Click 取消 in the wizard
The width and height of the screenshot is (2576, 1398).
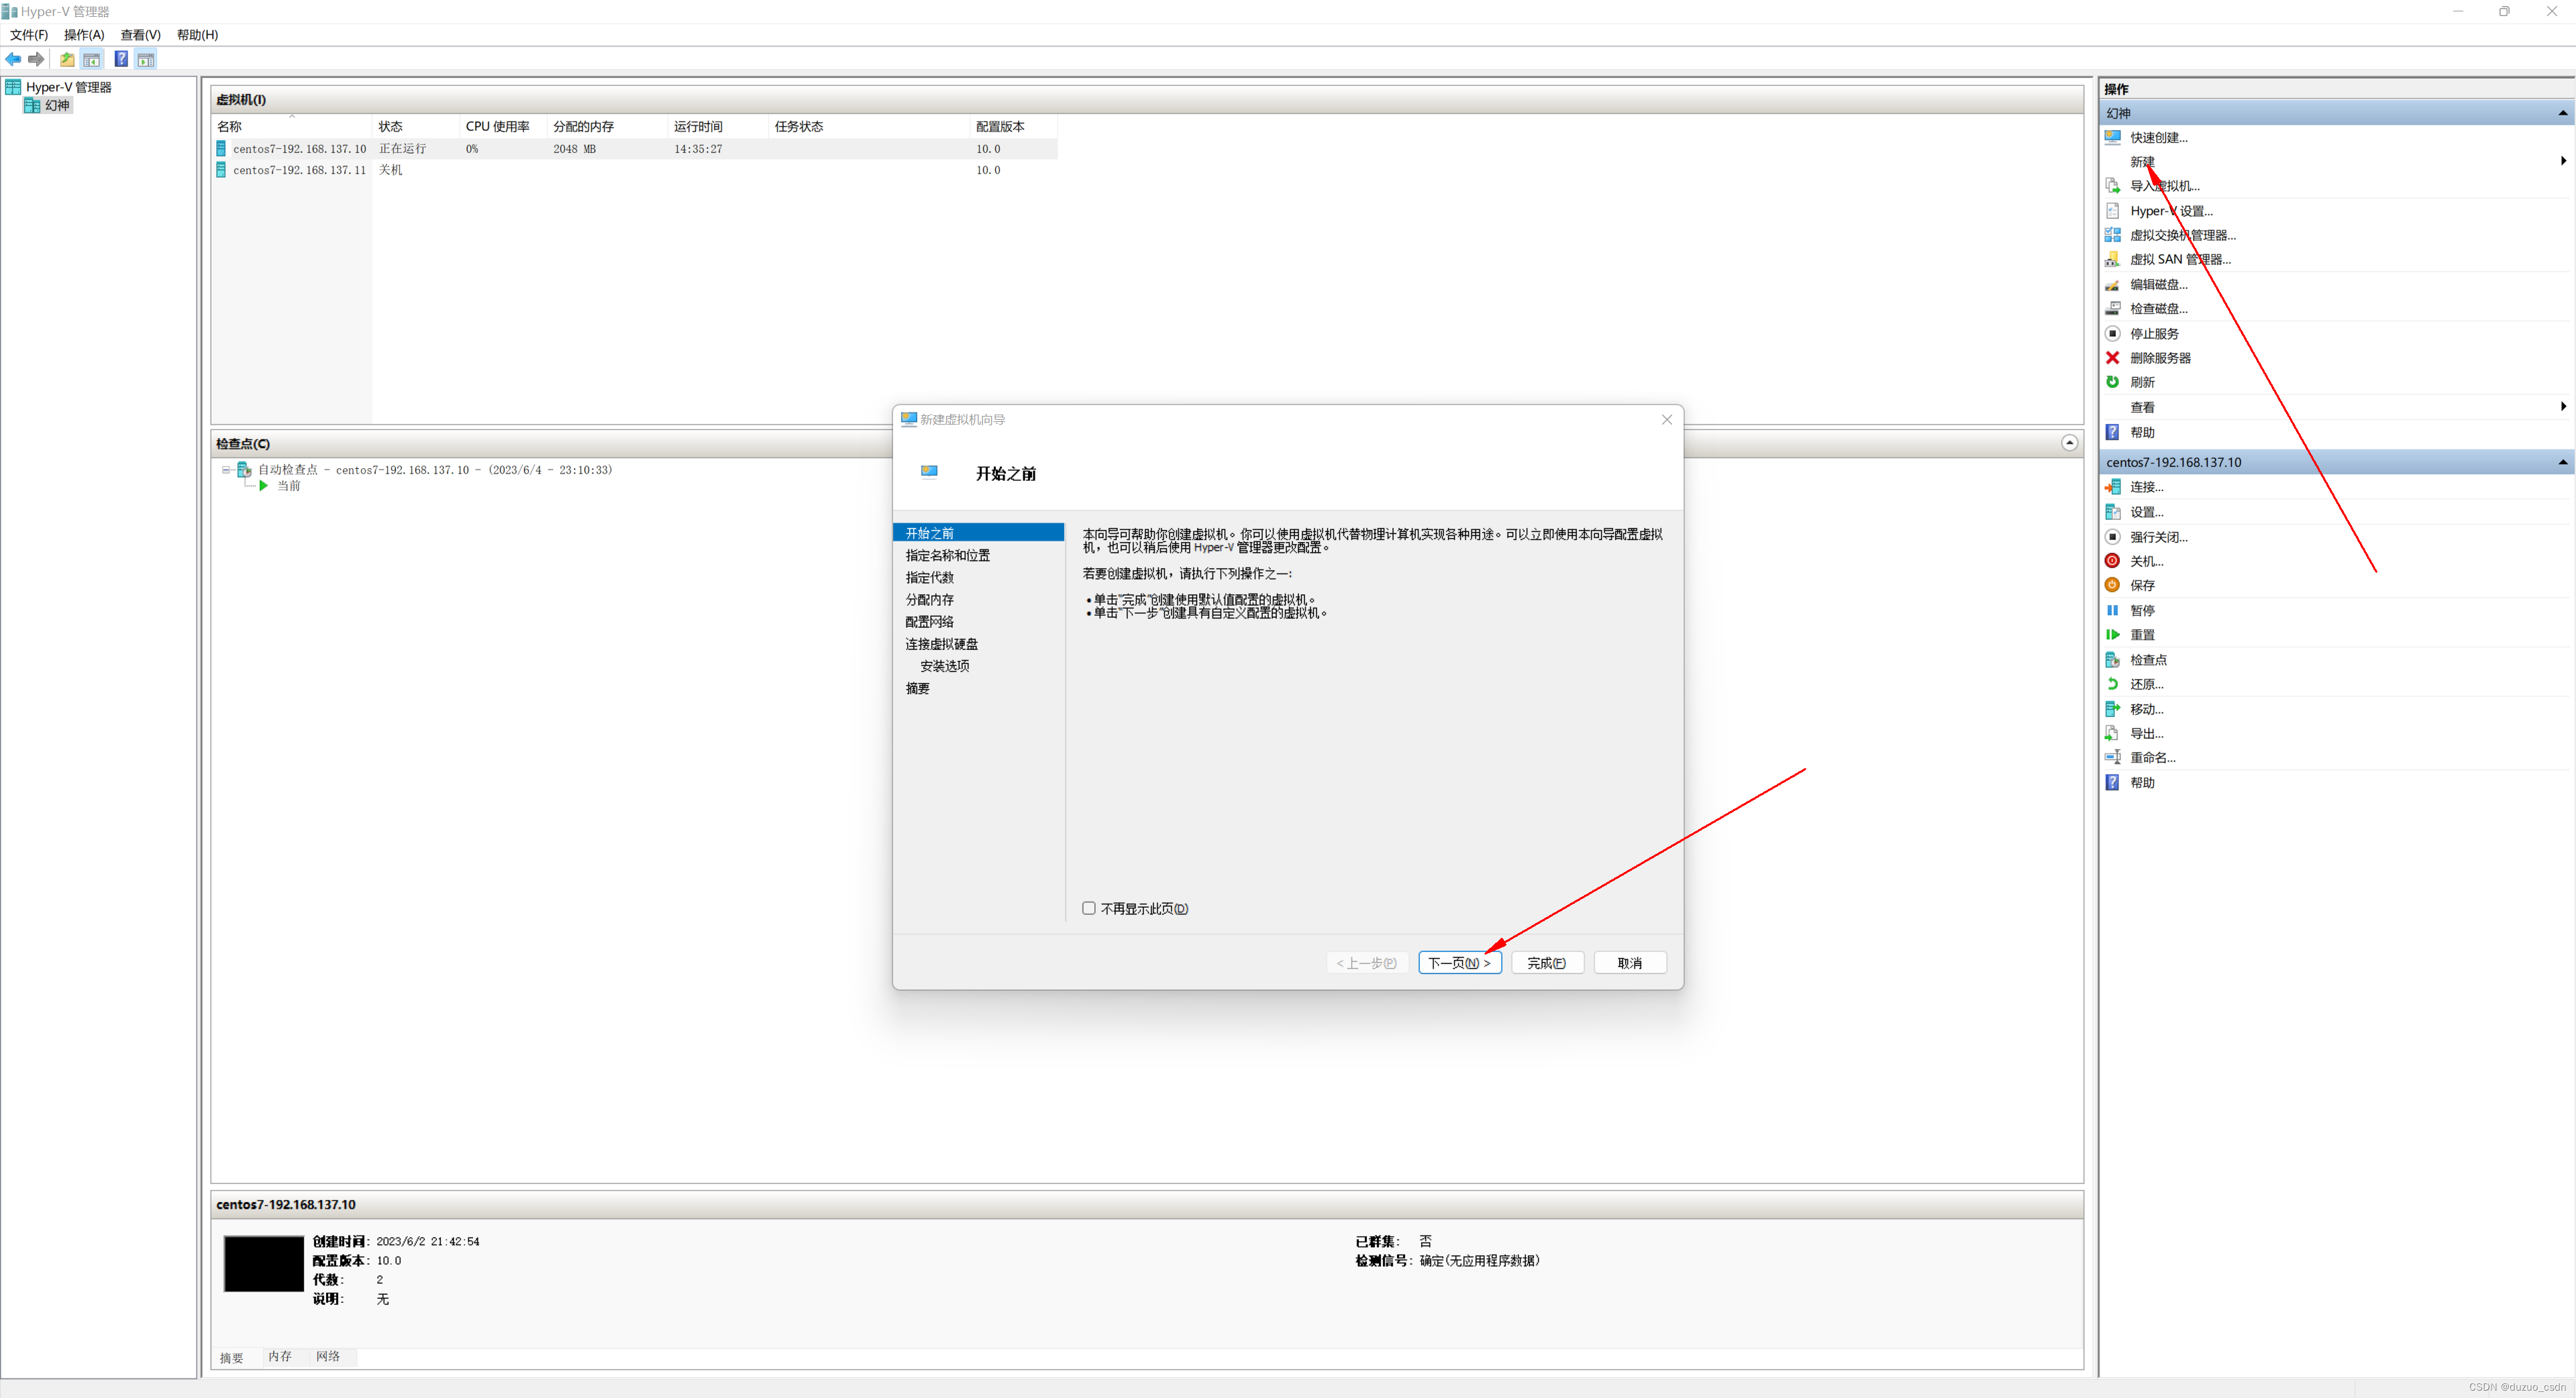point(1629,963)
